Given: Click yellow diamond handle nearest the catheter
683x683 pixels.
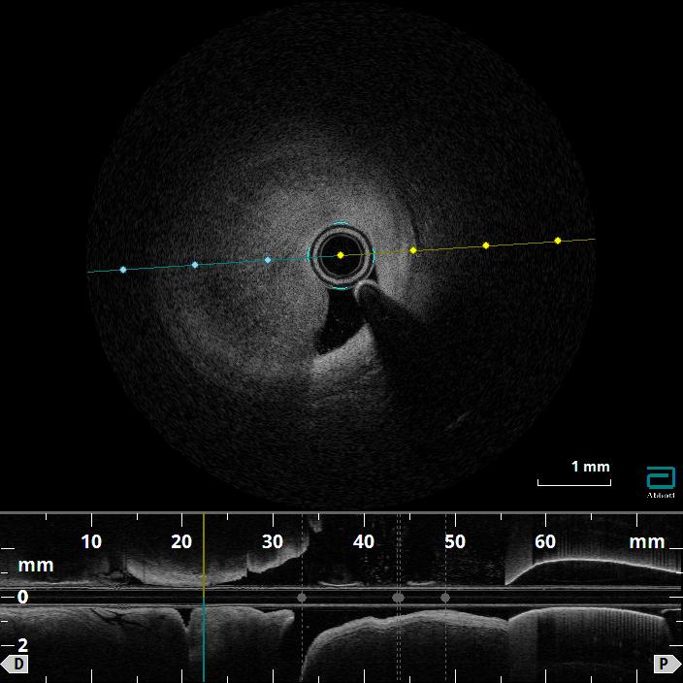Looking at the screenshot, I should point(413,250).
